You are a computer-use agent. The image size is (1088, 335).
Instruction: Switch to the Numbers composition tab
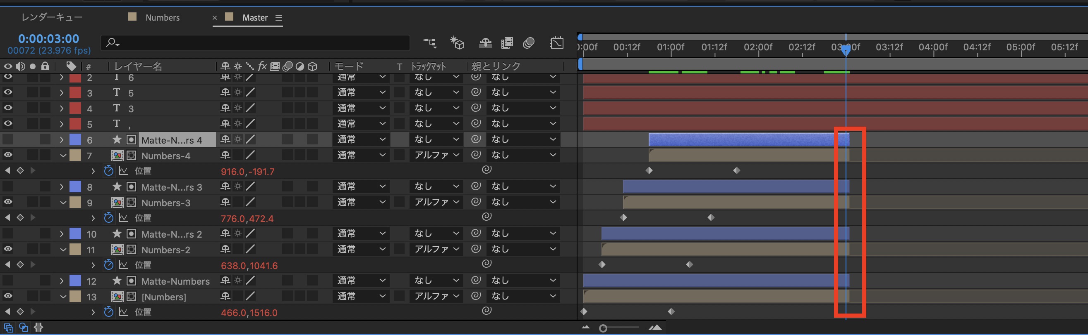tap(162, 18)
